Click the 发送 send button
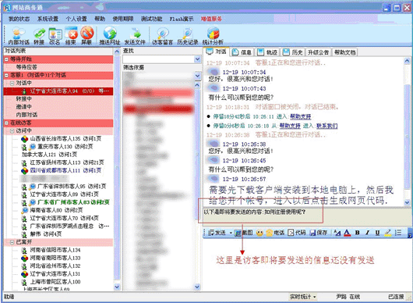This screenshot has width=413, height=303. click(217, 233)
